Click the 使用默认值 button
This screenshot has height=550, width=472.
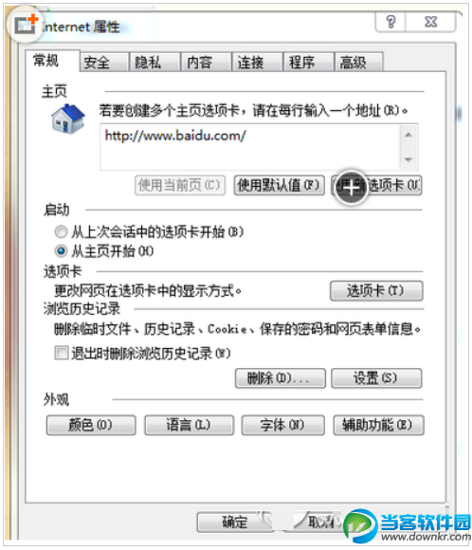click(280, 185)
